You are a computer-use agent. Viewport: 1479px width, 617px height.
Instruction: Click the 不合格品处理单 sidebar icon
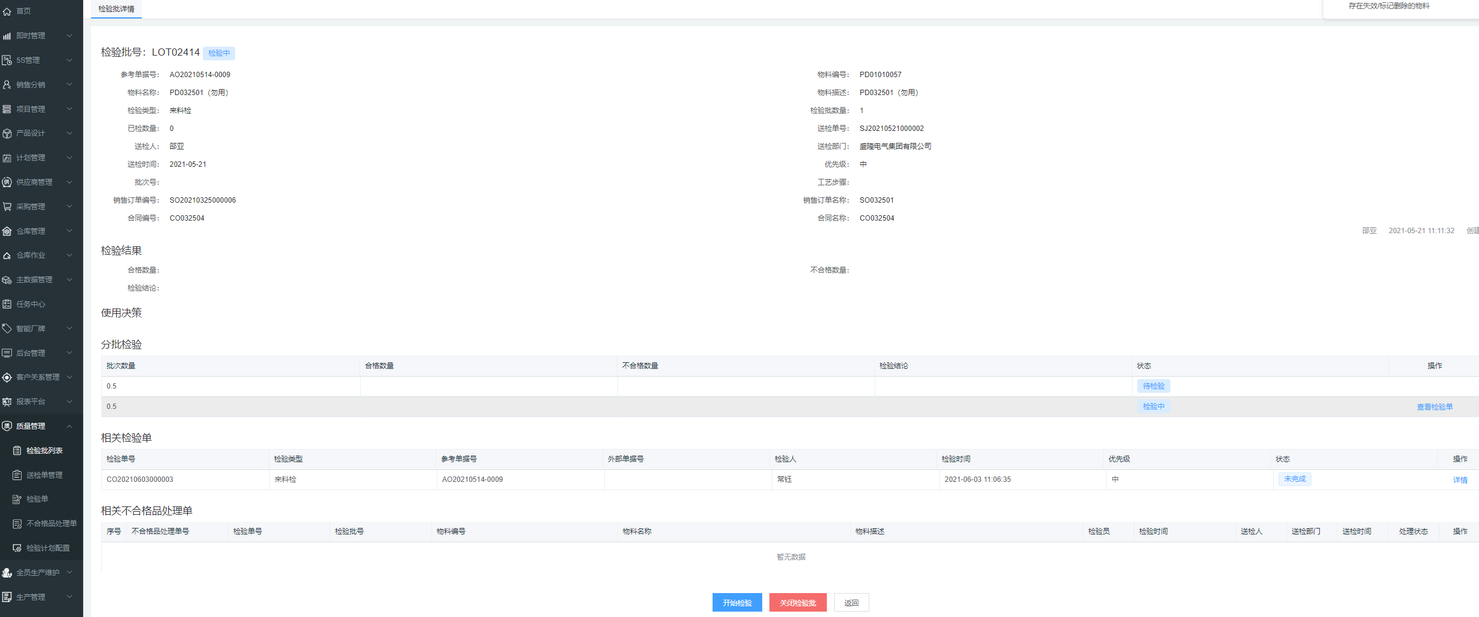pyautogui.click(x=17, y=524)
